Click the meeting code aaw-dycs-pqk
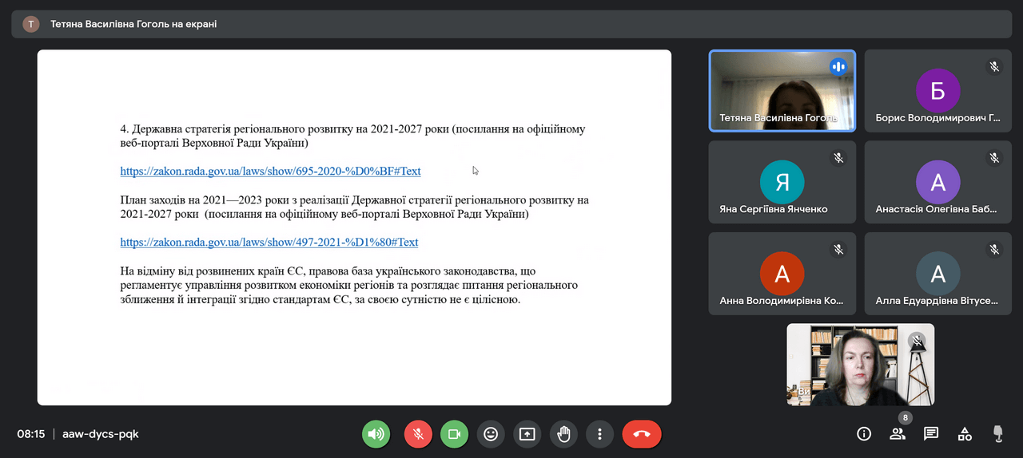 click(x=101, y=434)
